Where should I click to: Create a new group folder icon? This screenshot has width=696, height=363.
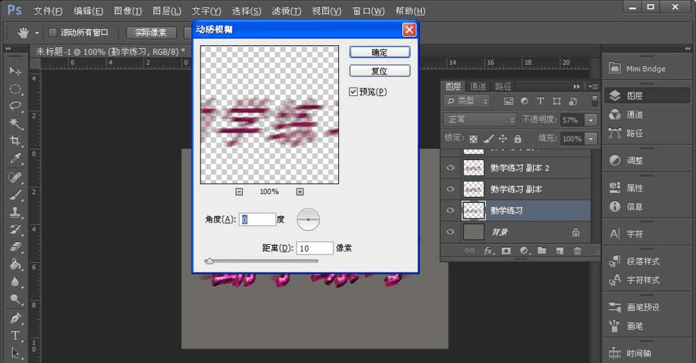[x=541, y=251]
